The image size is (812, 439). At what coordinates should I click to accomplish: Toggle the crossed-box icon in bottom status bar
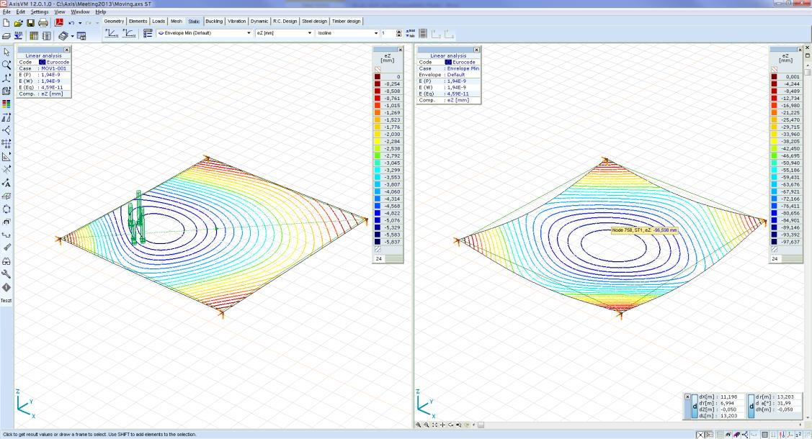[700, 435]
